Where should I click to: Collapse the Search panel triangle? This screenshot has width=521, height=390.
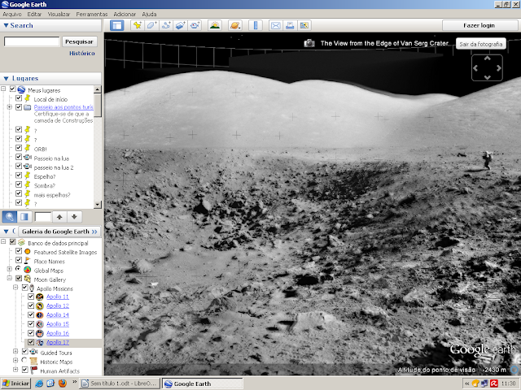[6, 25]
